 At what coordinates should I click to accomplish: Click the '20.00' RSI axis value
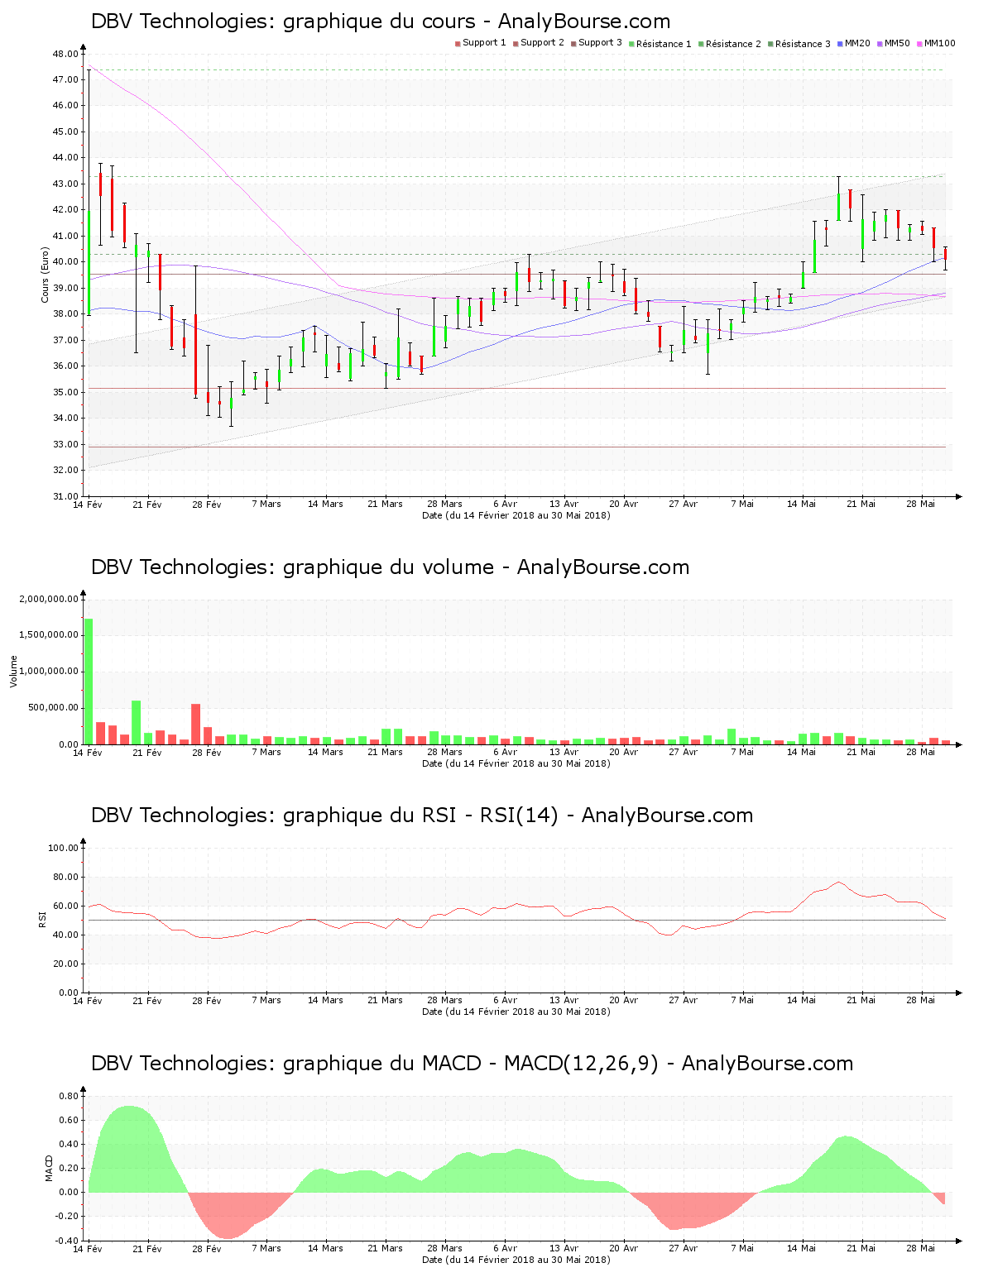point(65,964)
